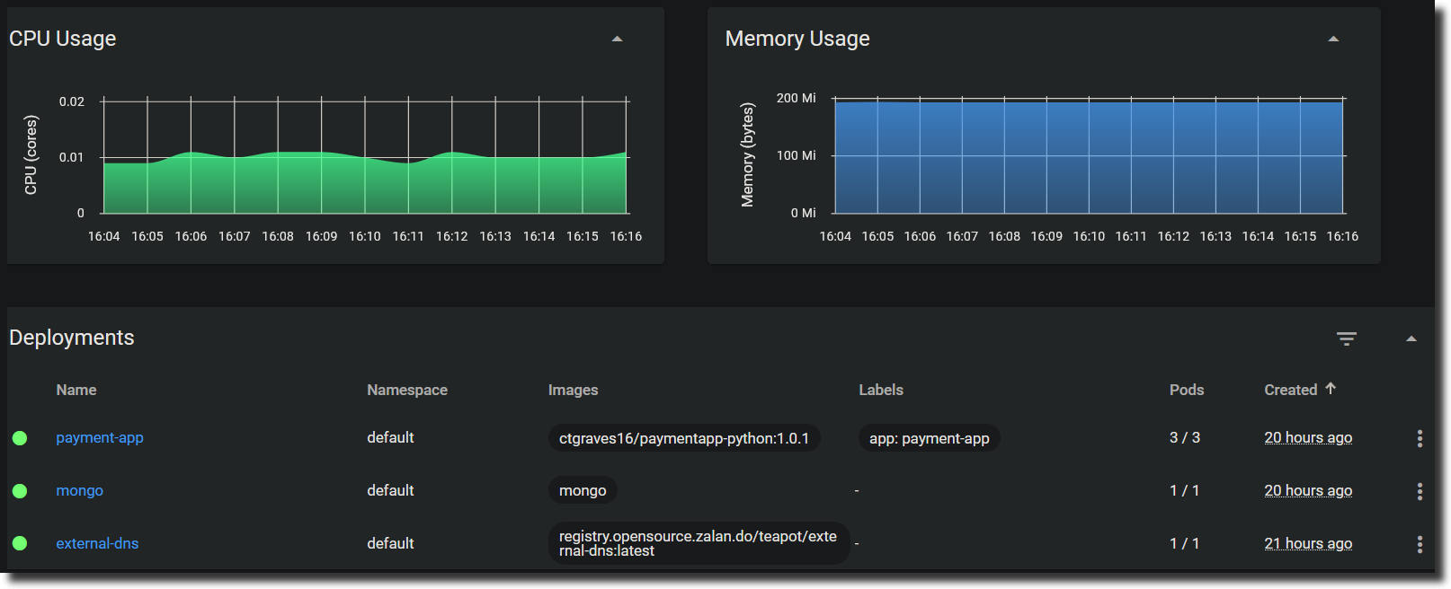The width and height of the screenshot is (1451, 589).
Task: Sort deployments by Created column
Action: click(x=1290, y=390)
